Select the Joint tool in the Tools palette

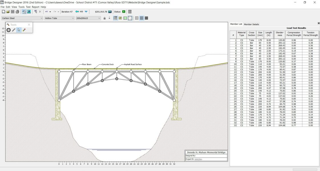(x=8, y=30)
